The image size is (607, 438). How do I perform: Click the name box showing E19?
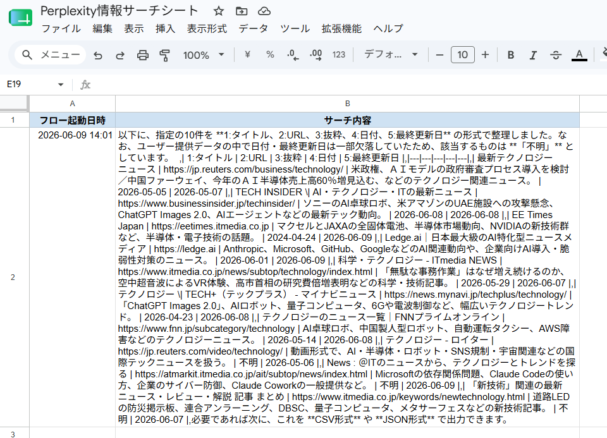pyautogui.click(x=30, y=84)
